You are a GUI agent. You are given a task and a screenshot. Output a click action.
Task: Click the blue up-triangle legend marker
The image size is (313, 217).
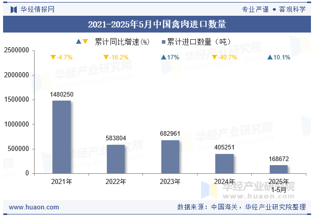tap(79, 42)
